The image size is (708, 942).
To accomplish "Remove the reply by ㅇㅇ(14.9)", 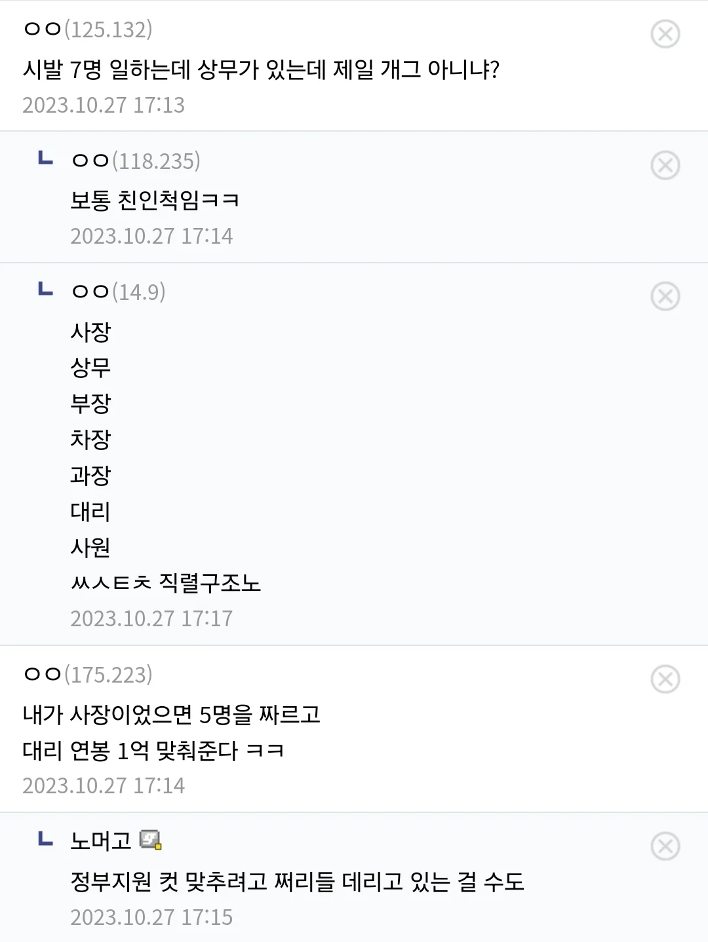I will (665, 296).
